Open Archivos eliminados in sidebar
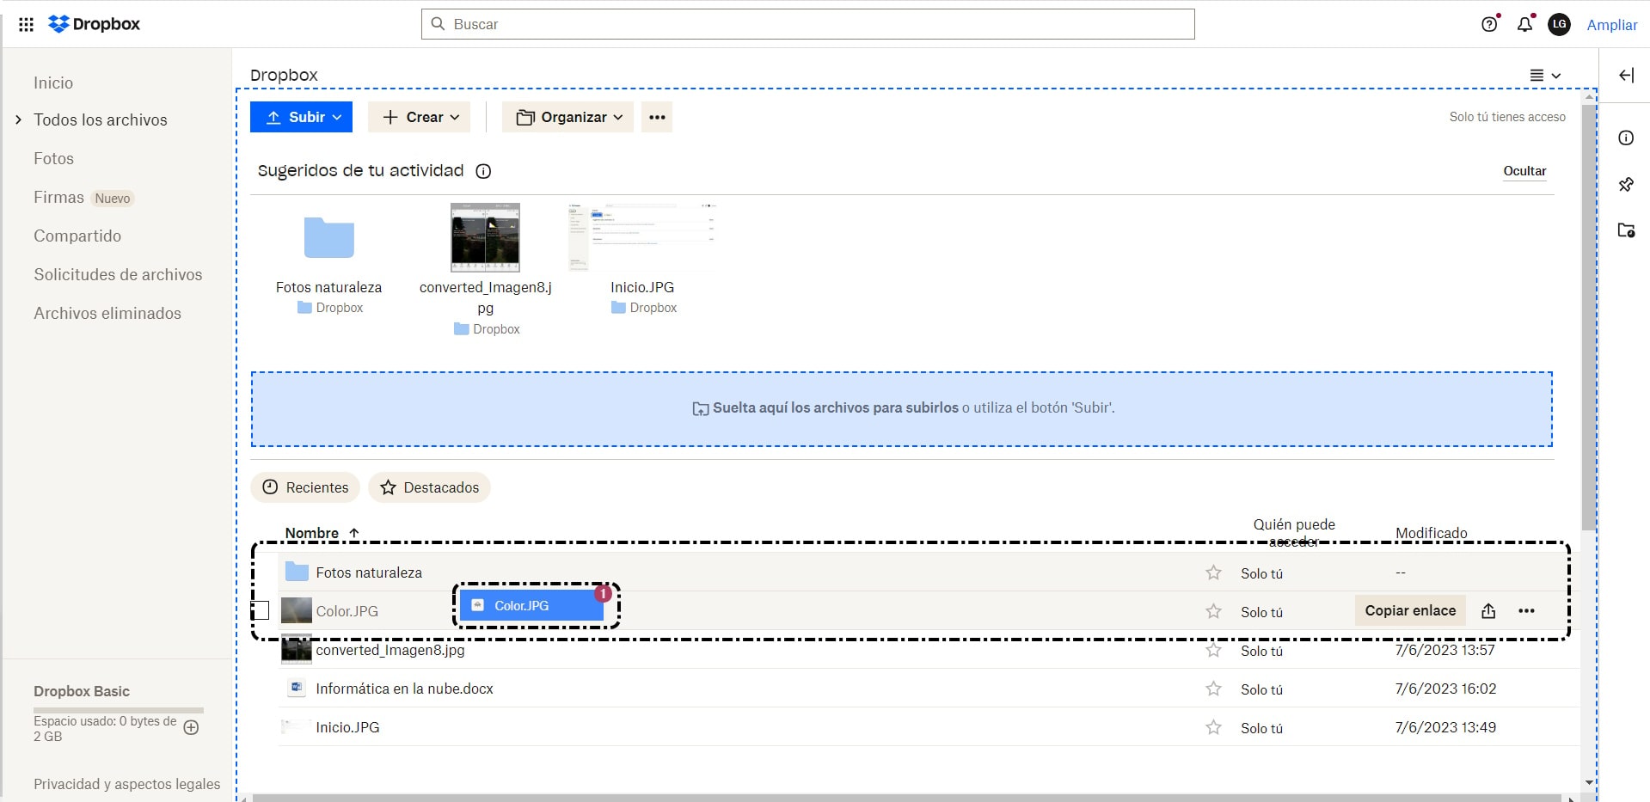This screenshot has width=1650, height=802. (107, 313)
